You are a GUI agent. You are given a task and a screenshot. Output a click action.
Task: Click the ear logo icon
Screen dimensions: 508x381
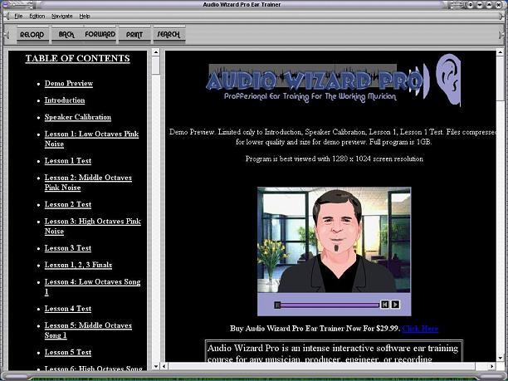[x=447, y=80]
